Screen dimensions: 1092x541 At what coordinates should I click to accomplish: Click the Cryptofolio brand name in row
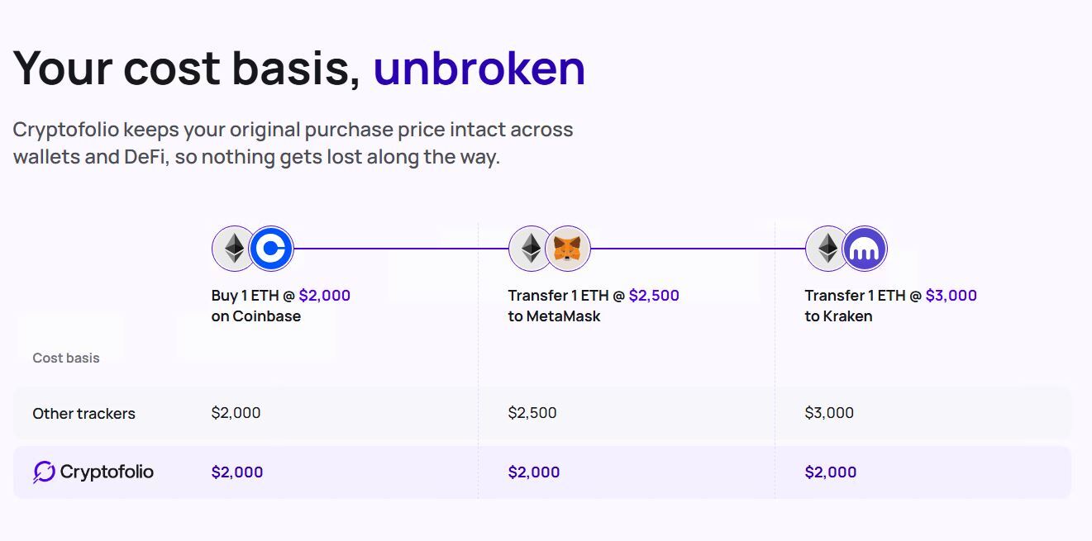click(x=107, y=472)
